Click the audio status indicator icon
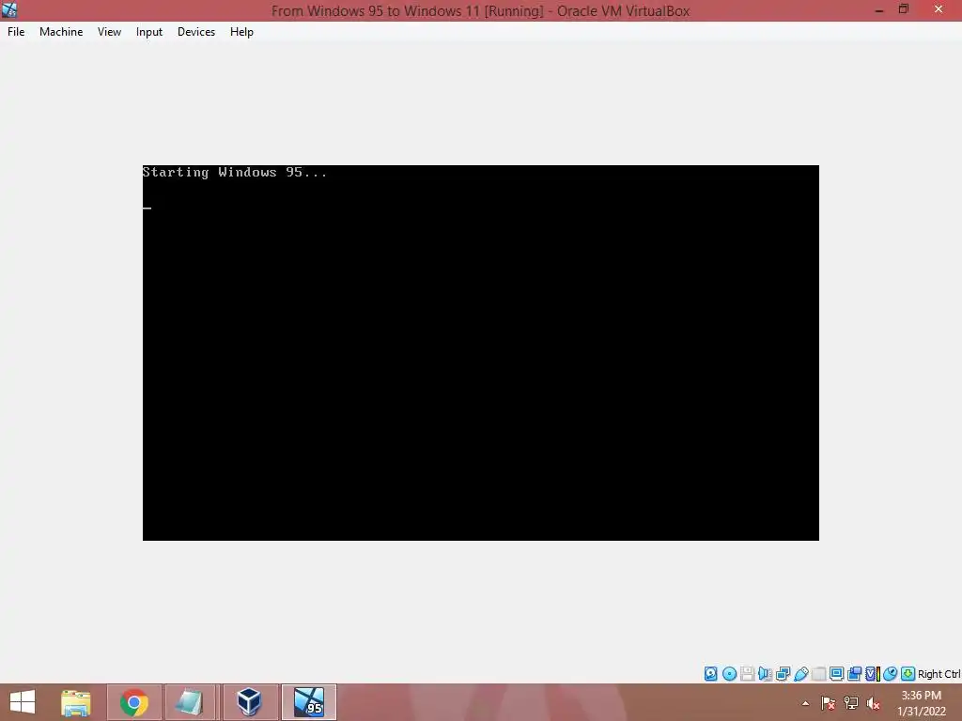This screenshot has width=962, height=721. click(x=765, y=674)
